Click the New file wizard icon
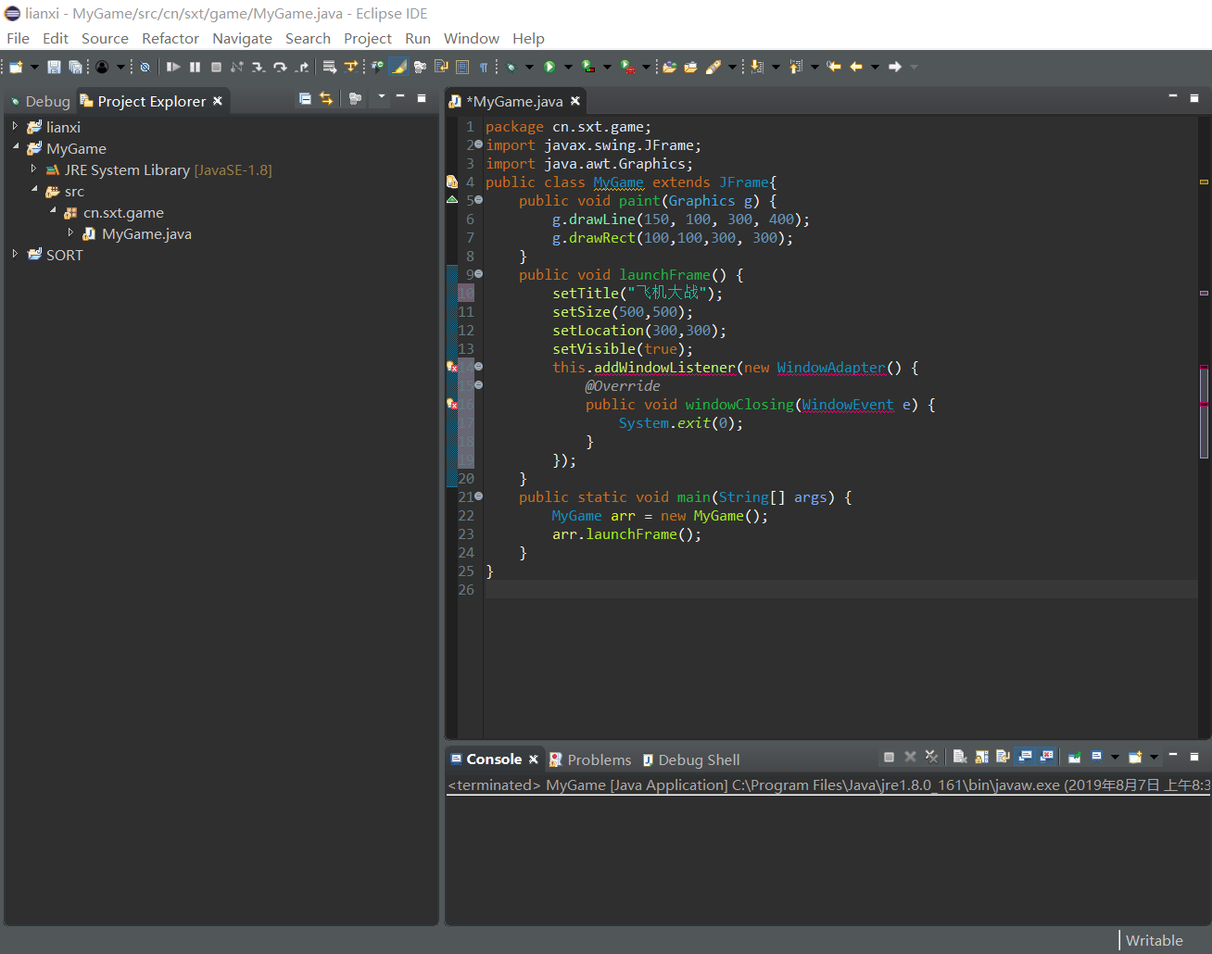The image size is (1212, 954). (x=16, y=67)
